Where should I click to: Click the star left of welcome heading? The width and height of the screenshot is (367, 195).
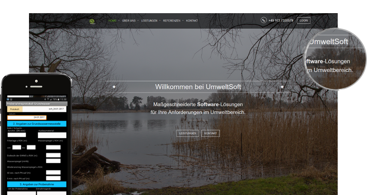tap(114, 87)
